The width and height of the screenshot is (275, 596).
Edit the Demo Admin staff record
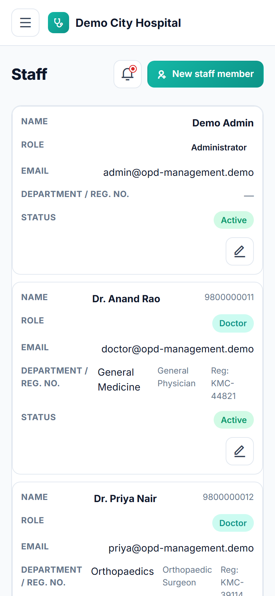pos(240,251)
